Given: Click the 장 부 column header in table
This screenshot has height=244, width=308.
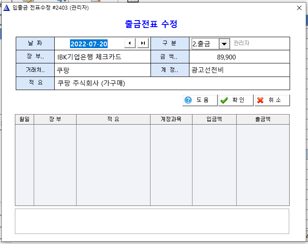Looking at the screenshot, I should [x=55, y=119].
